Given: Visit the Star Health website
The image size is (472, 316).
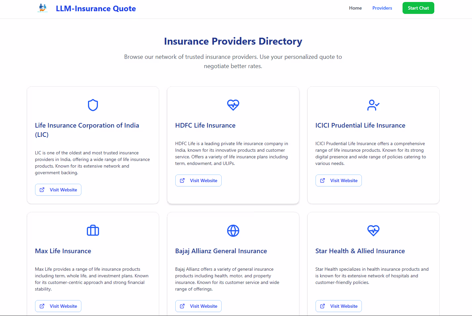Looking at the screenshot, I should coord(338,306).
